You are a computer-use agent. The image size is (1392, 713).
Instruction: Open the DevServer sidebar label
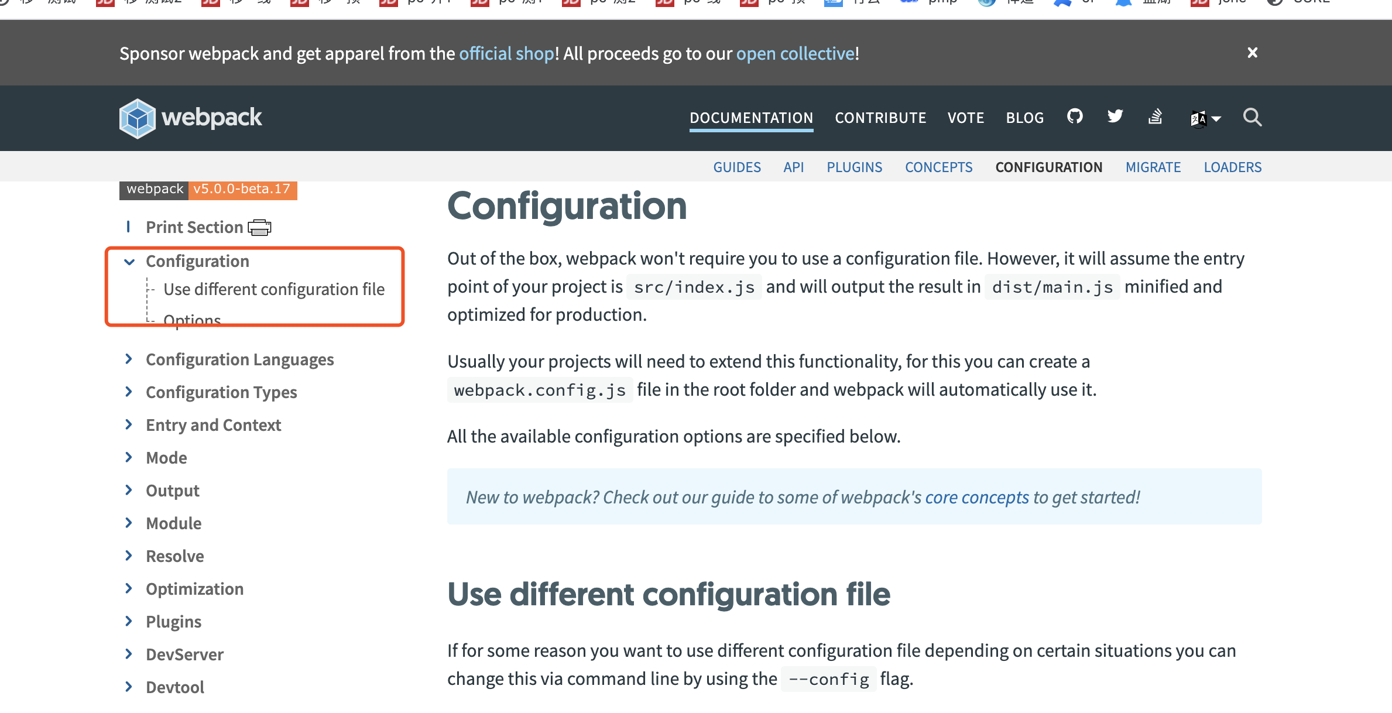pyautogui.click(x=184, y=654)
